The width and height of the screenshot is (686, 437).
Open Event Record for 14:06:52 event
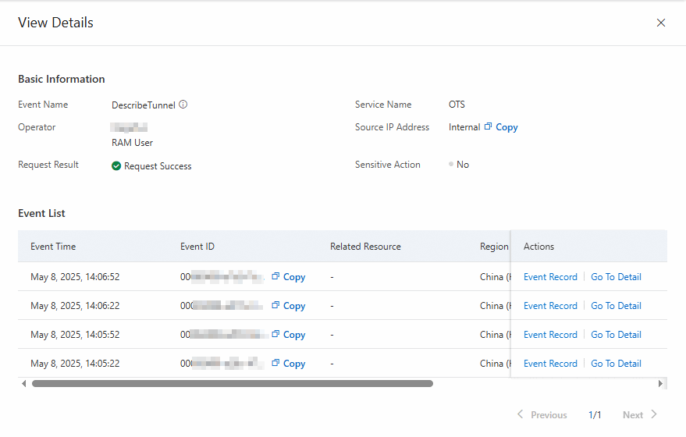tap(550, 277)
